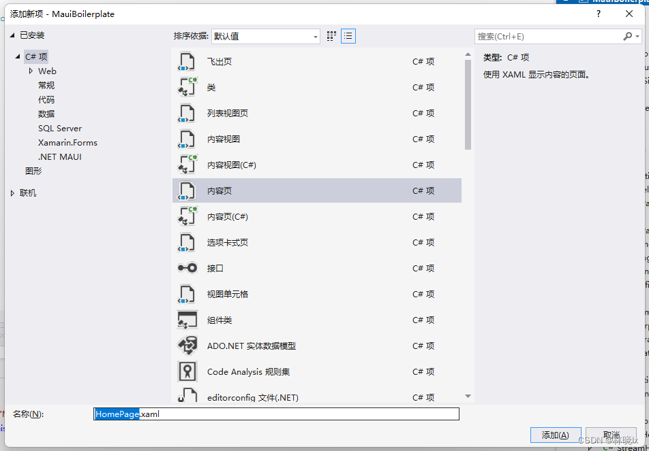Select the 选项卡式页 template icon
Screen dimensions: 649x451
point(187,242)
